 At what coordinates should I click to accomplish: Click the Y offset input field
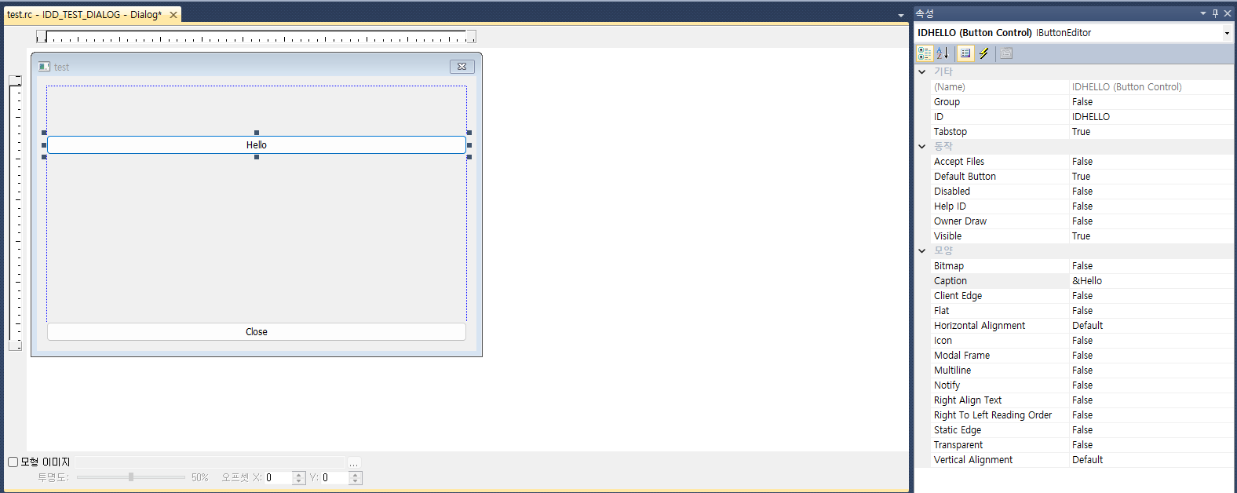click(335, 477)
